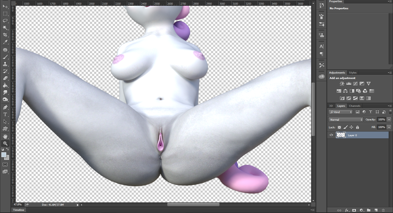Switch to the 3D tab
393x213 pixels.
(x=331, y=106)
